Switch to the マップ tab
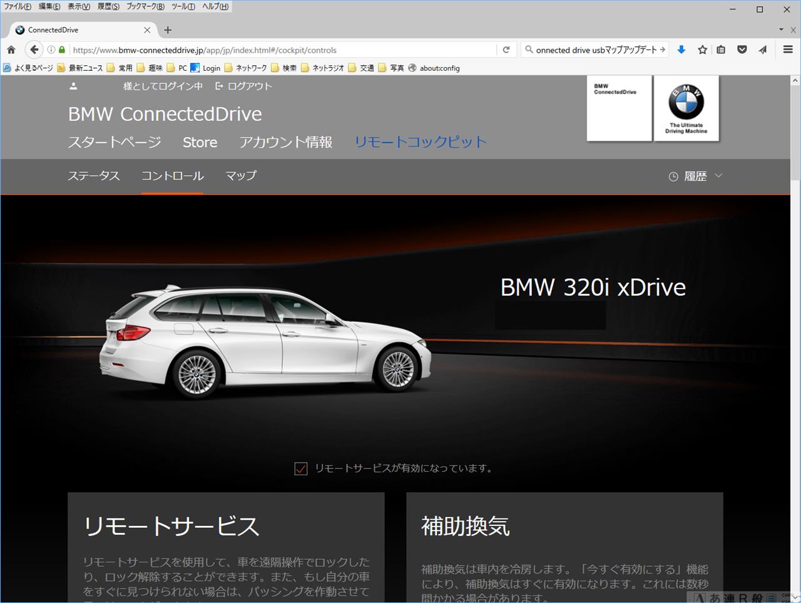 pyautogui.click(x=241, y=176)
